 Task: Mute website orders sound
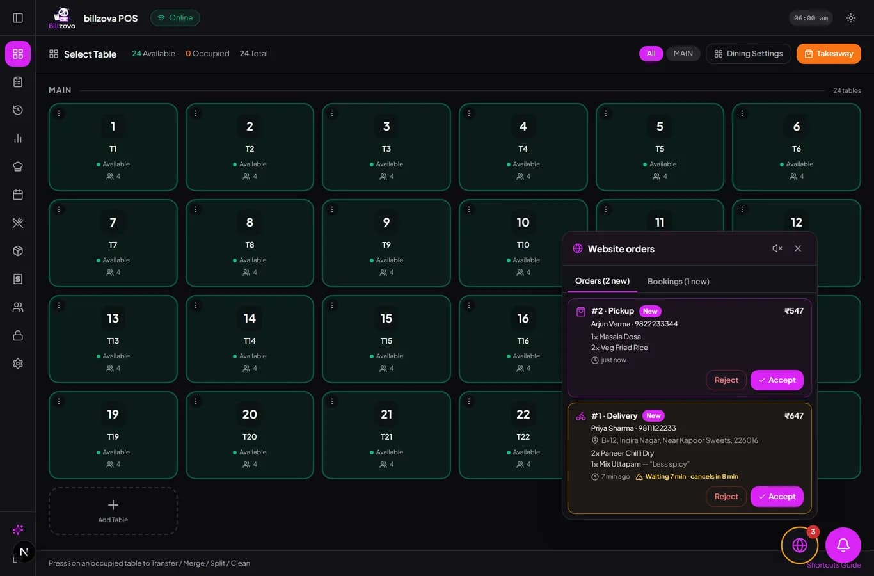pos(777,248)
